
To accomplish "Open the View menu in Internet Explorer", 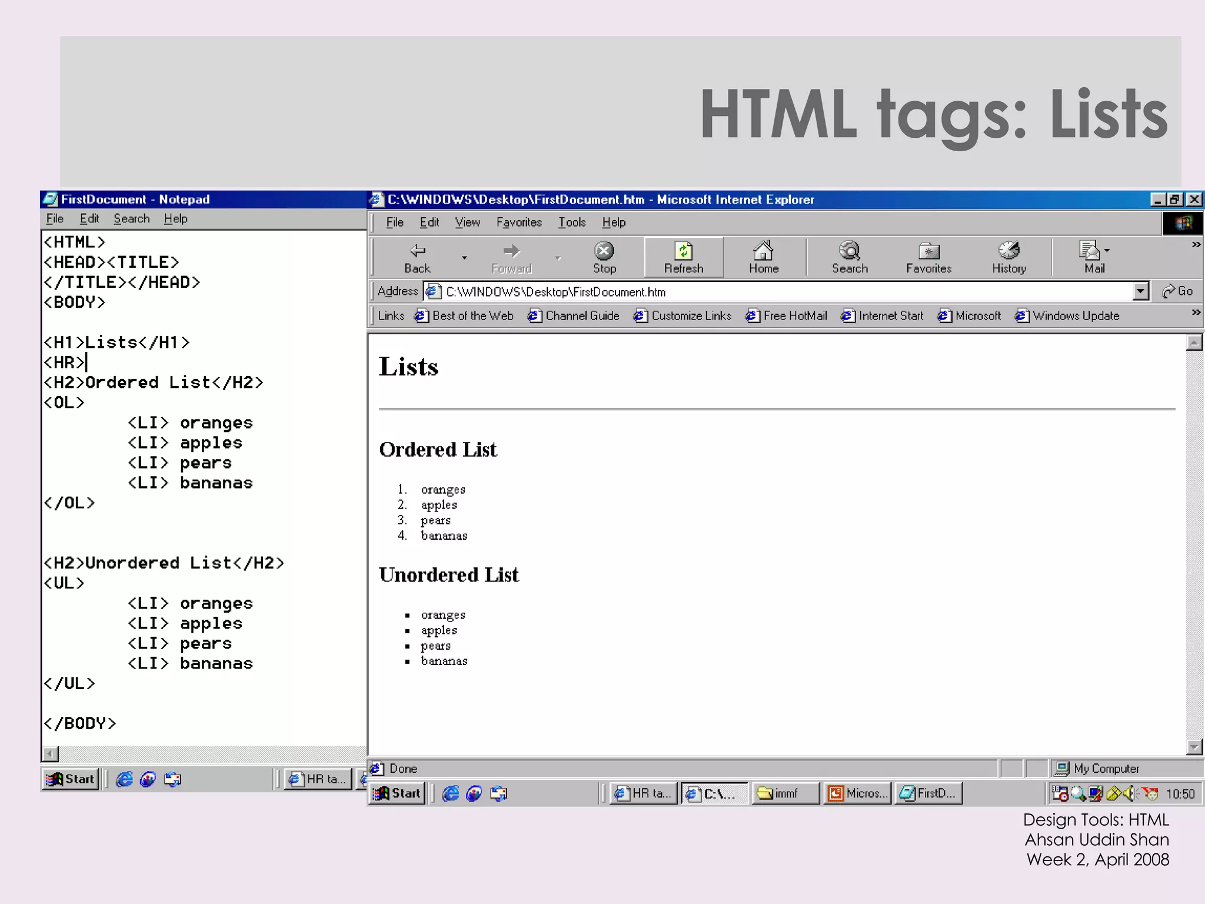I will [467, 222].
